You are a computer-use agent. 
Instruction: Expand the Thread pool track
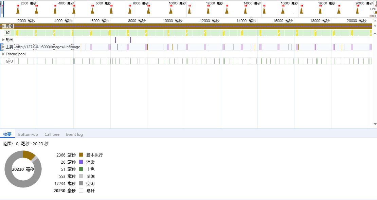3,54
